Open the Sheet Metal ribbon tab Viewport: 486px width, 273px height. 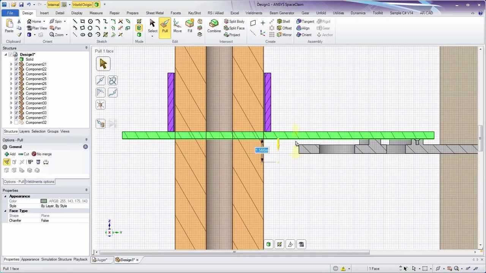click(155, 13)
